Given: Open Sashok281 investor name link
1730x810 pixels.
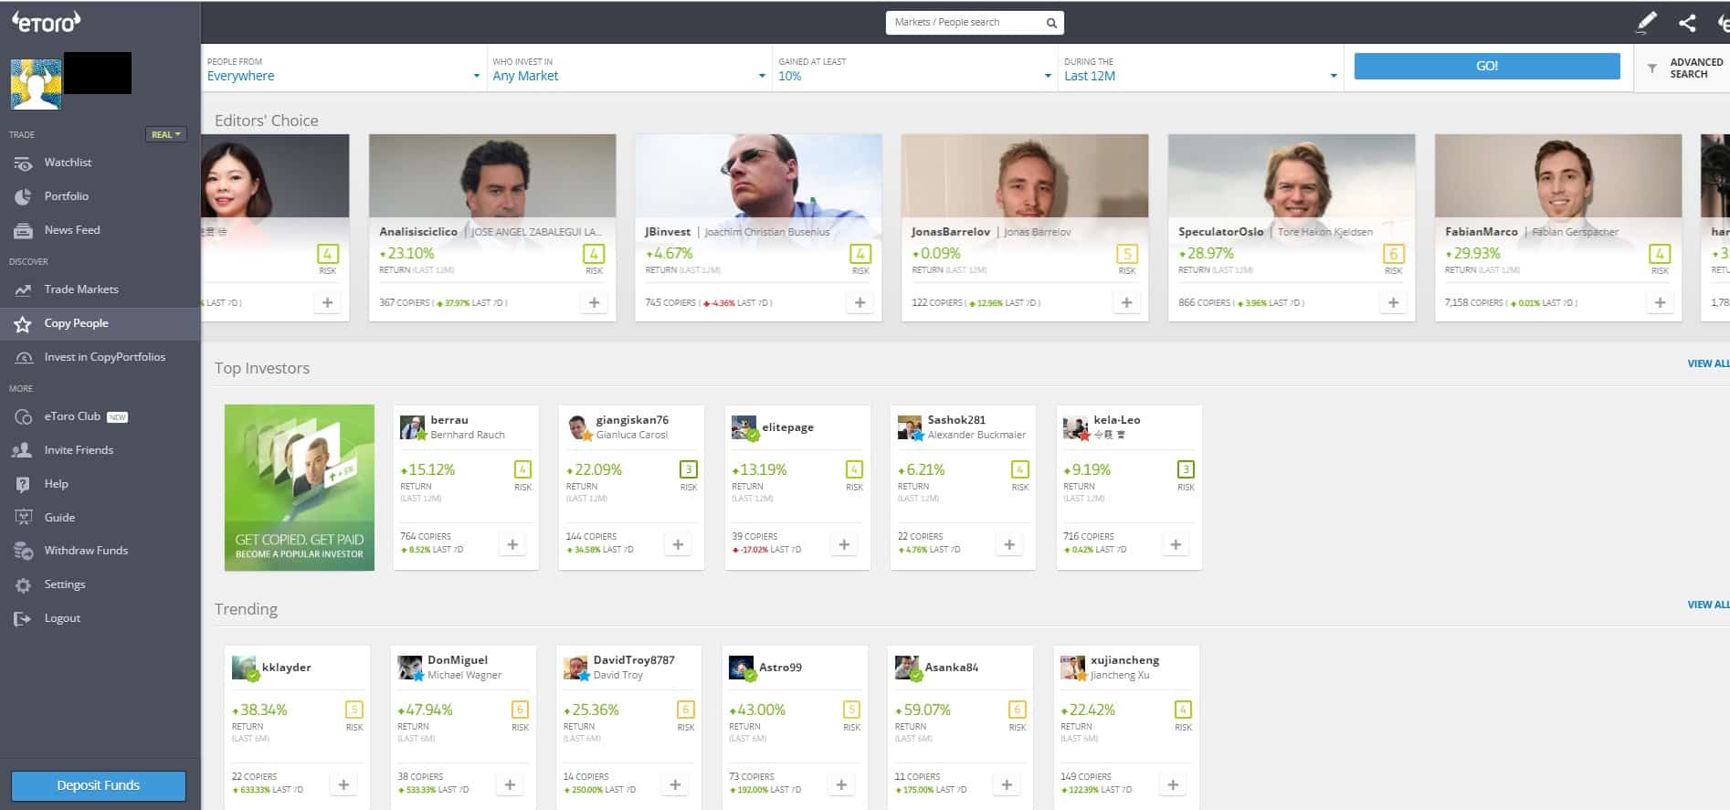Looking at the screenshot, I should click(956, 420).
